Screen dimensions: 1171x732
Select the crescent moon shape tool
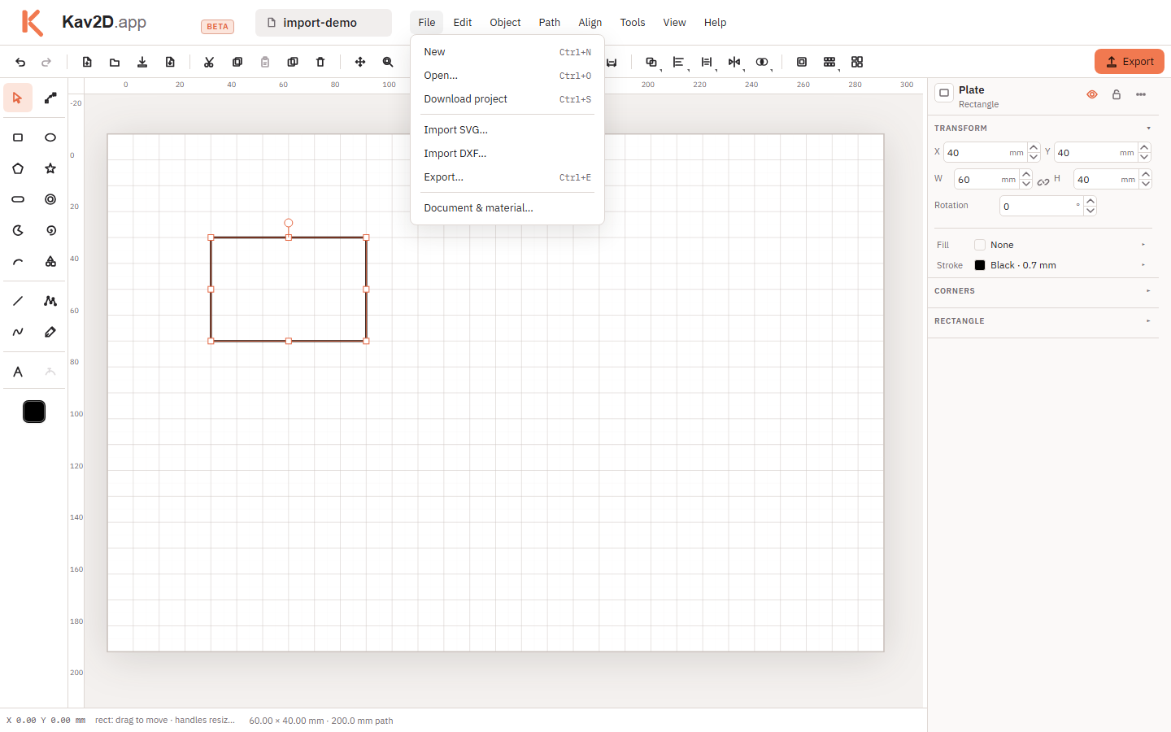pos(18,230)
